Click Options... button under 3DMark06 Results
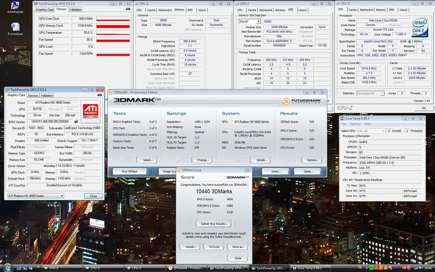This screenshot has height=272, width=435. [x=312, y=160]
